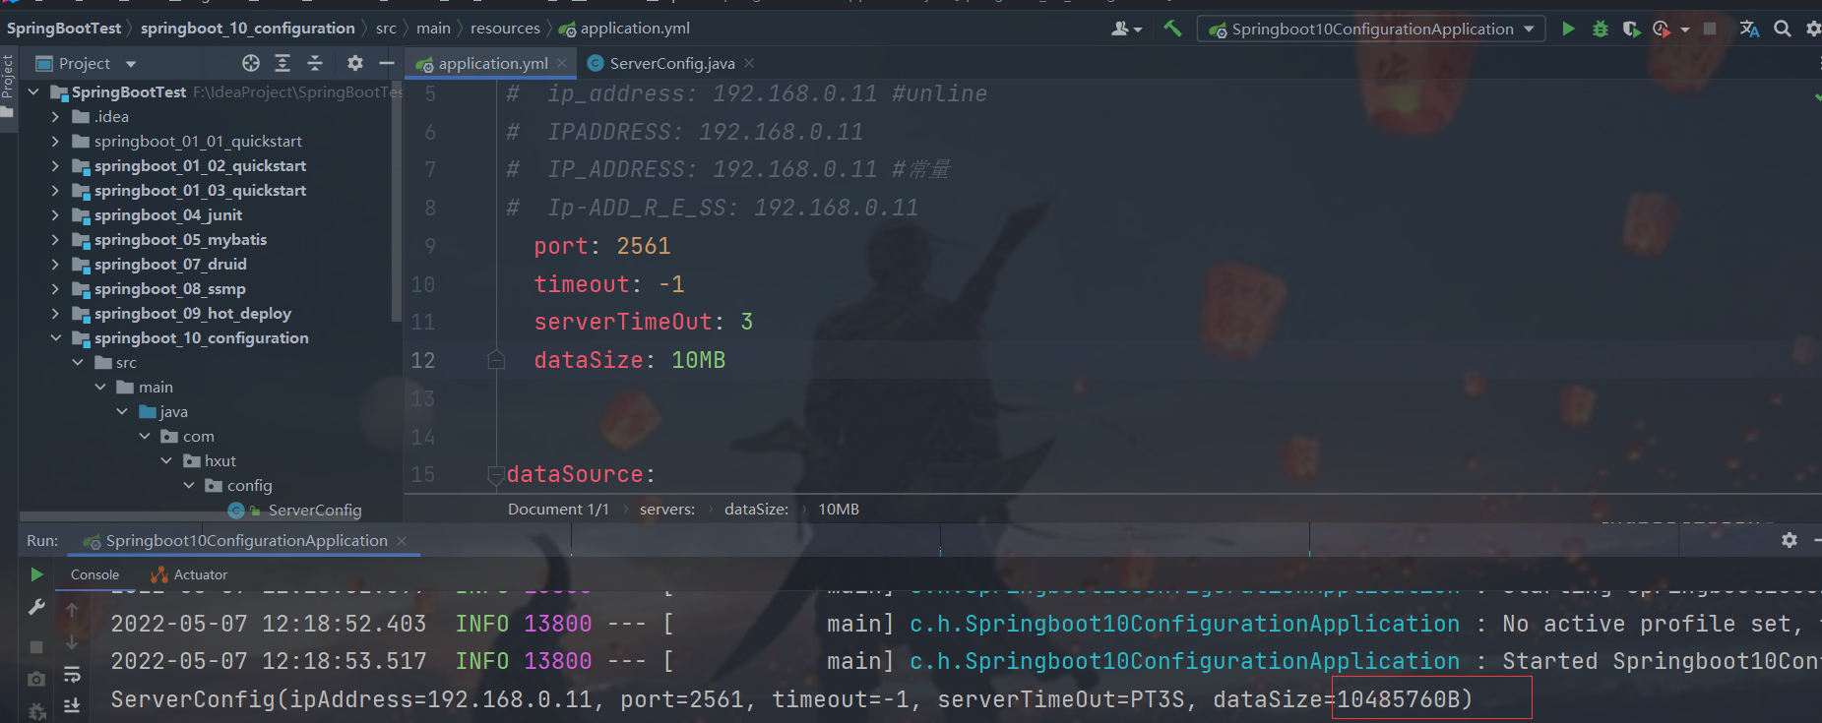Open Search Everywhere magnifier icon
Viewport: 1822px width, 723px height.
(x=1782, y=29)
